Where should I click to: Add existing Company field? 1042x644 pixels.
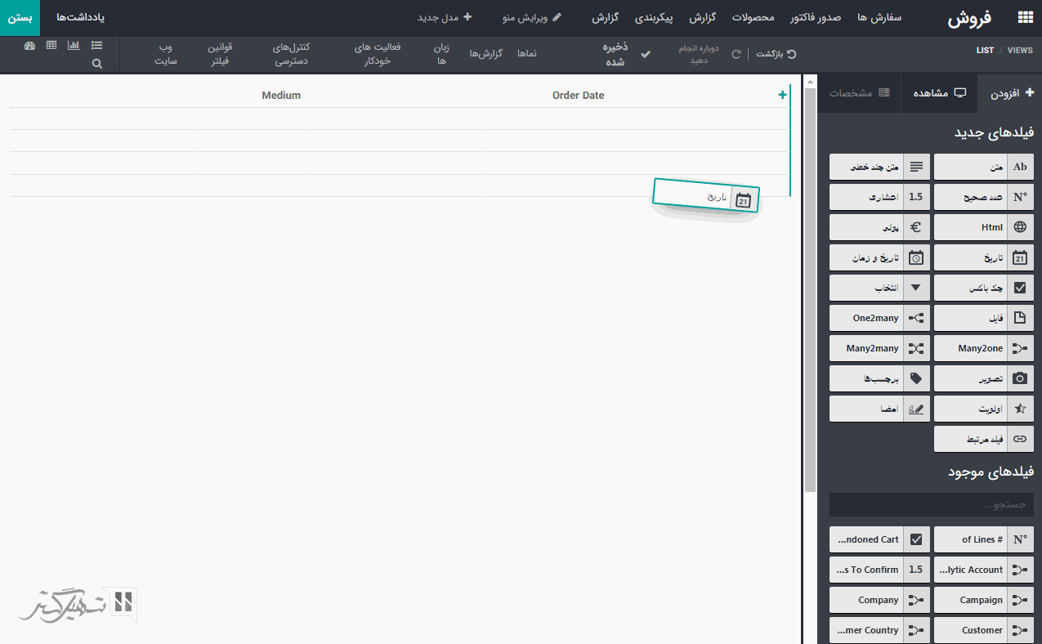pyautogui.click(x=879, y=600)
